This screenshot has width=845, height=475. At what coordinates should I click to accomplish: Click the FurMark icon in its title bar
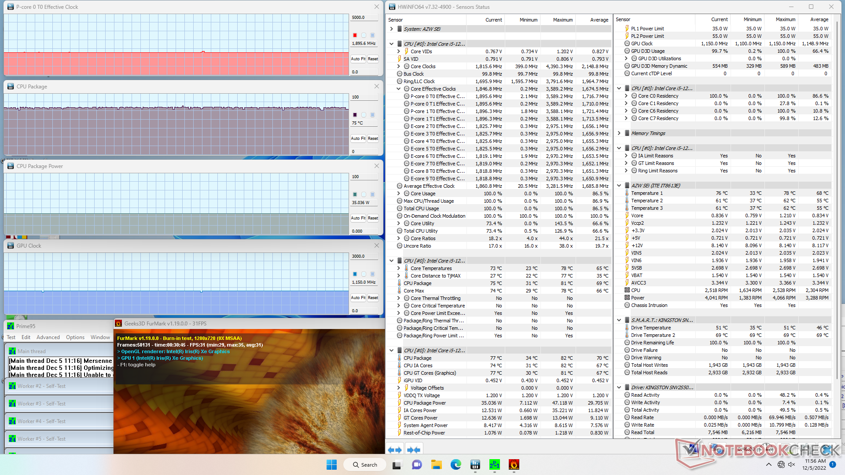tap(118, 323)
